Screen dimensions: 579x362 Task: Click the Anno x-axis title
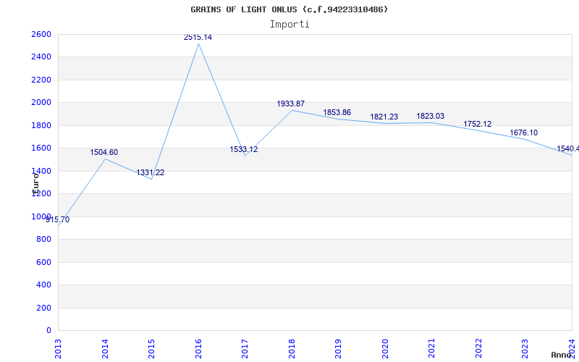click(562, 355)
